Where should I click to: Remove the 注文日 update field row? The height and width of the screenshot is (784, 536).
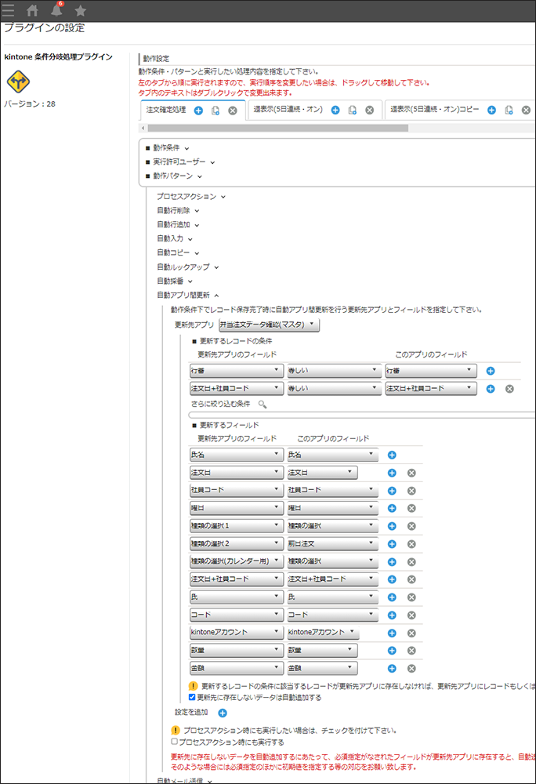point(411,473)
